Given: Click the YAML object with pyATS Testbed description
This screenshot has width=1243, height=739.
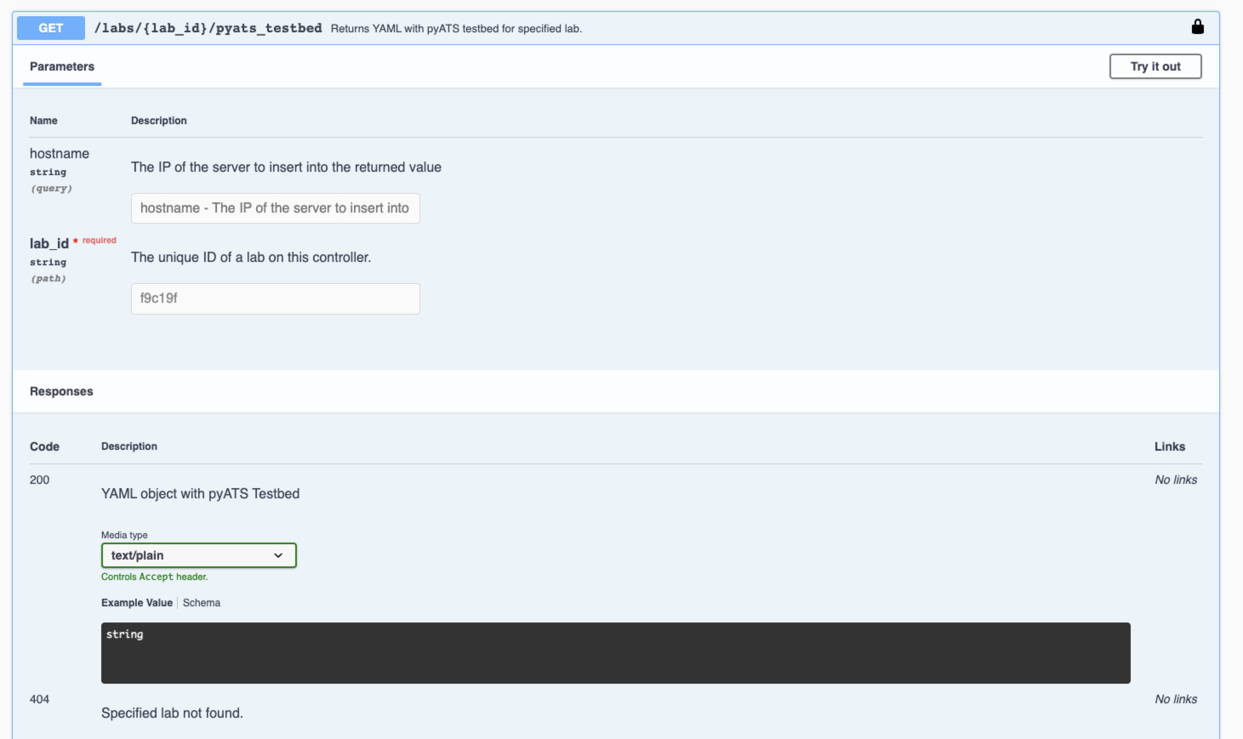Looking at the screenshot, I should pyautogui.click(x=200, y=494).
